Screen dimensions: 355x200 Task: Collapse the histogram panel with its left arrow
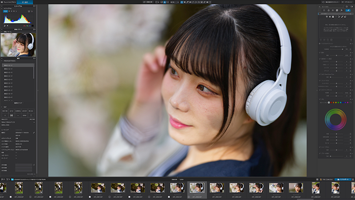point(2,8)
